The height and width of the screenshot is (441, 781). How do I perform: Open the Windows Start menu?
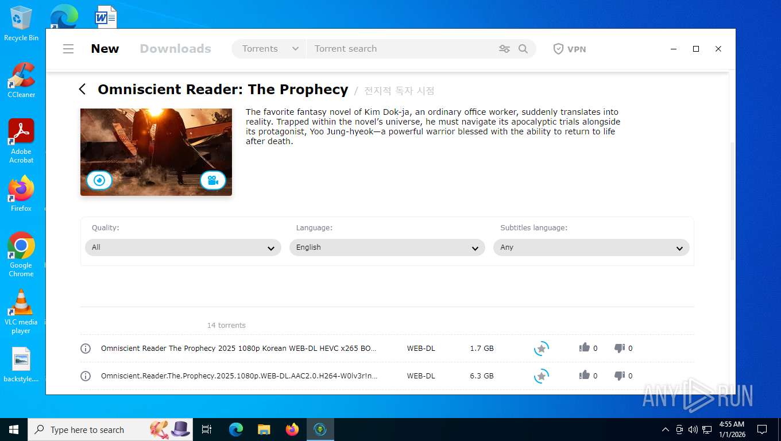pyautogui.click(x=14, y=430)
